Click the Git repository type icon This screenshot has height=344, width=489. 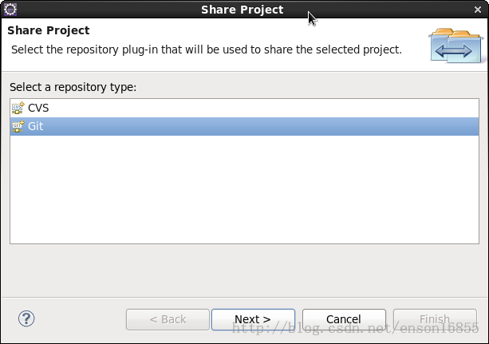18,126
